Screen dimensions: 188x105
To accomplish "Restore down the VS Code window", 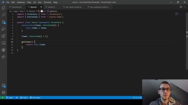I will [x=178, y=2].
